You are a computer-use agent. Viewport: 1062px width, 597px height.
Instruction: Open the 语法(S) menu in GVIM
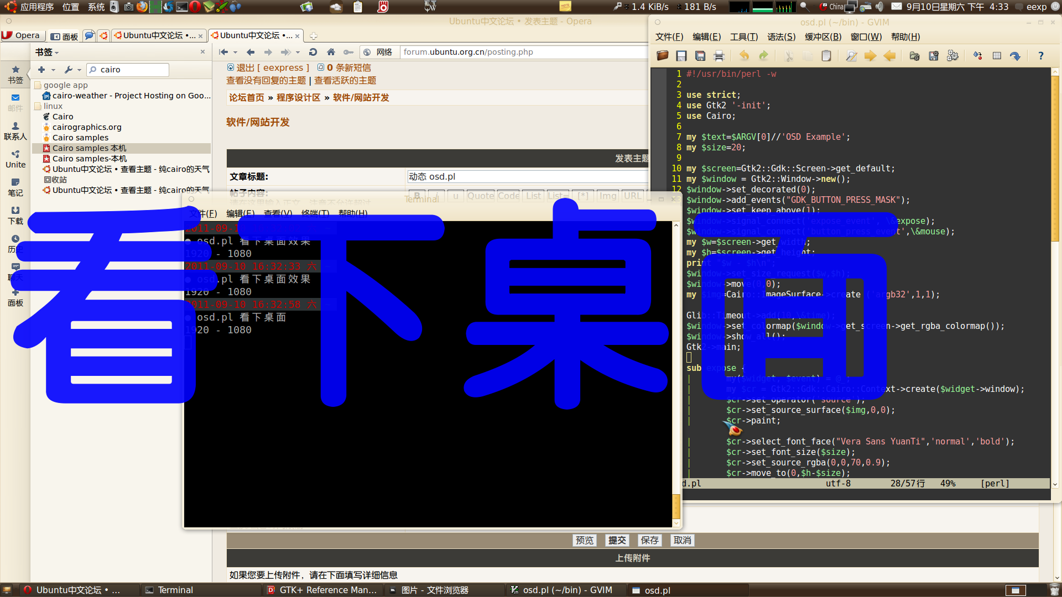pyautogui.click(x=781, y=37)
